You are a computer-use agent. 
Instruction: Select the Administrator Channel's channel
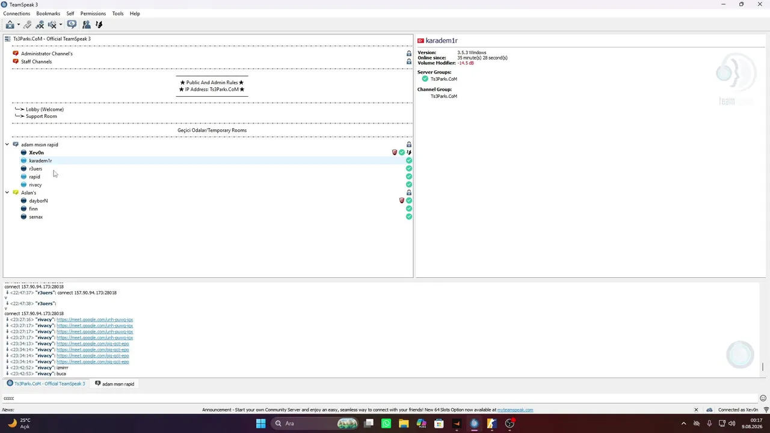(47, 54)
